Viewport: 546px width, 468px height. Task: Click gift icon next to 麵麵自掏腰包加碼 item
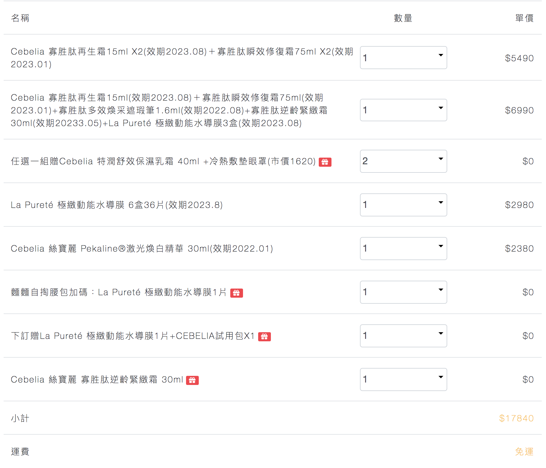pyautogui.click(x=236, y=293)
